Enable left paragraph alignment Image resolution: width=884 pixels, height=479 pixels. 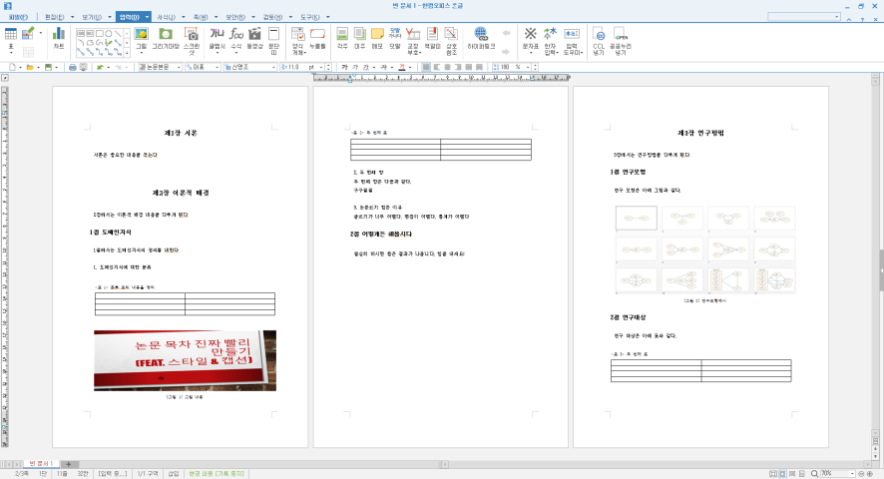pyautogui.click(x=437, y=67)
